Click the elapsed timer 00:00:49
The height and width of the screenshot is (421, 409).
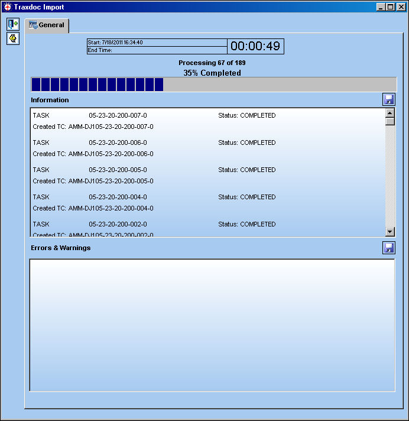click(255, 46)
